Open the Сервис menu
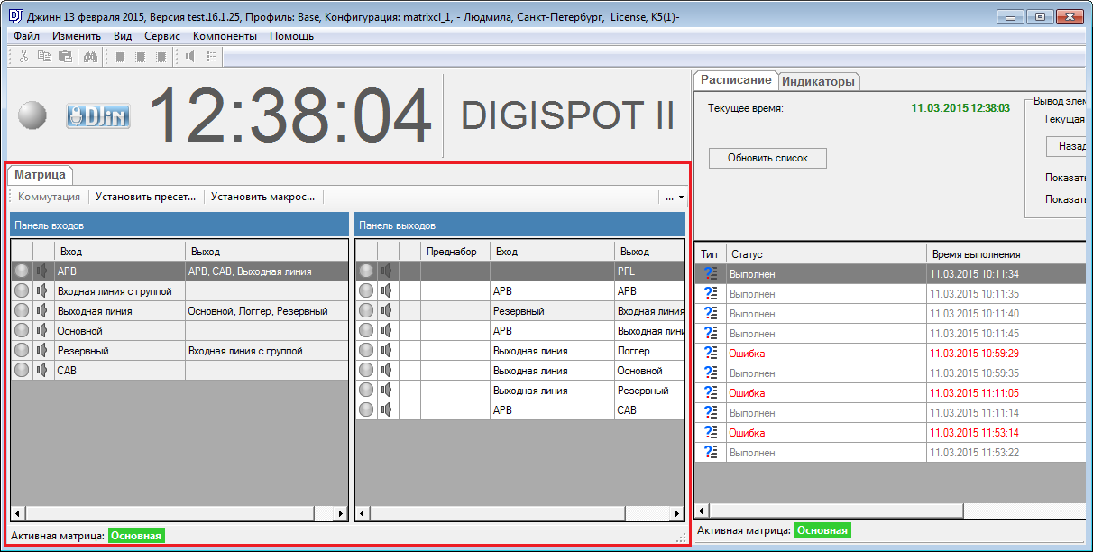 (162, 36)
